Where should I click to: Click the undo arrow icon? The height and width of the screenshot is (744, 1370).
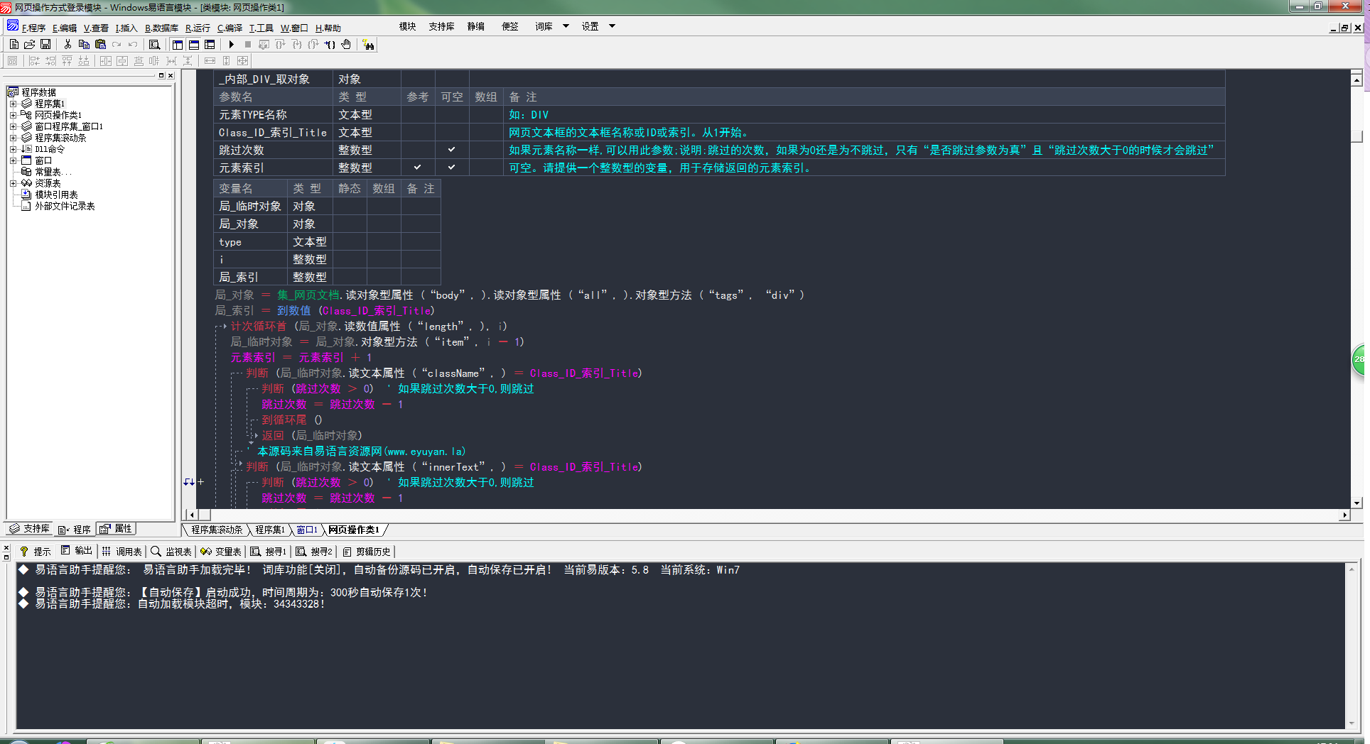tap(132, 44)
